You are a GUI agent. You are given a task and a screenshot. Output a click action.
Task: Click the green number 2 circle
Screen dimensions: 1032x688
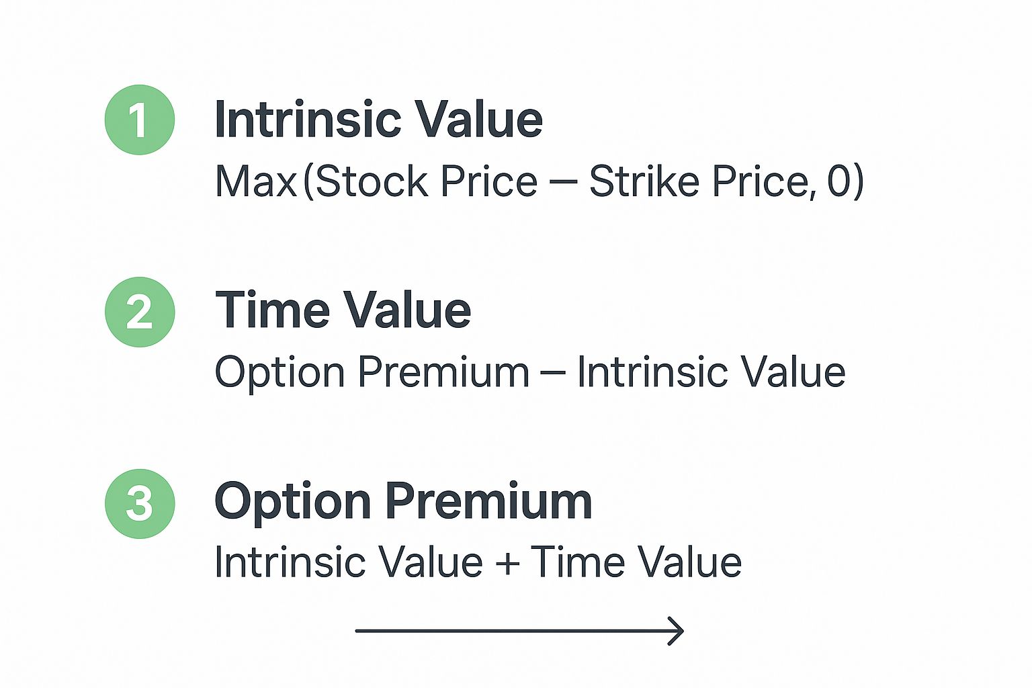pos(140,312)
